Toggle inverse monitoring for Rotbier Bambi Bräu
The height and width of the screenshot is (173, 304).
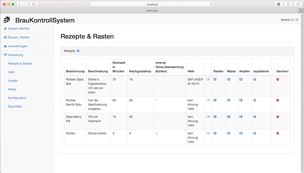pyautogui.click(x=157, y=101)
